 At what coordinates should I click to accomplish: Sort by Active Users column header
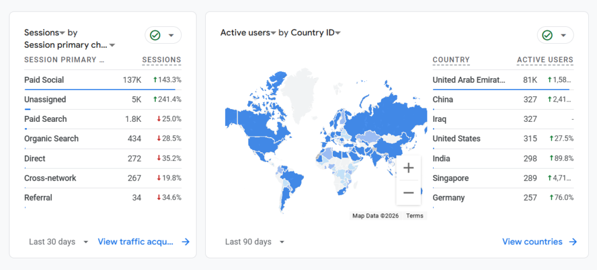[545, 59]
